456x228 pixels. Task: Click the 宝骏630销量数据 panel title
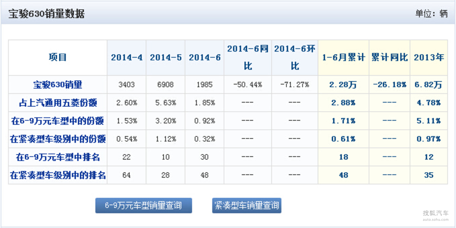click(x=46, y=14)
